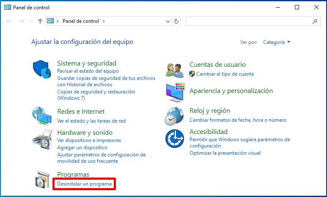Screen dimensions: 327x197
Task: Open Ajustar parámetros de configuración de movilidad
Action: tap(102, 158)
